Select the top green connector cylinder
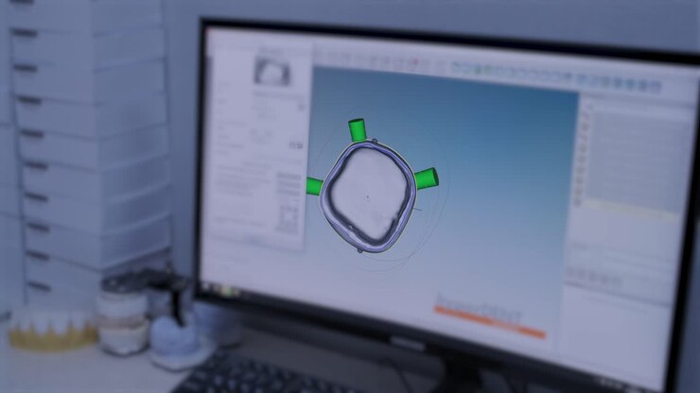 click(x=358, y=129)
